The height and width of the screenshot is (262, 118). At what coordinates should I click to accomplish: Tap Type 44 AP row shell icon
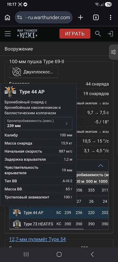pyautogui.click(x=17, y=213)
